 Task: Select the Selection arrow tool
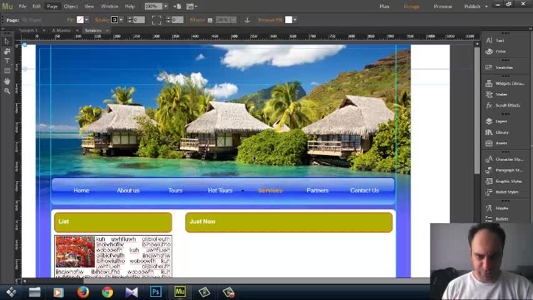(x=7, y=41)
